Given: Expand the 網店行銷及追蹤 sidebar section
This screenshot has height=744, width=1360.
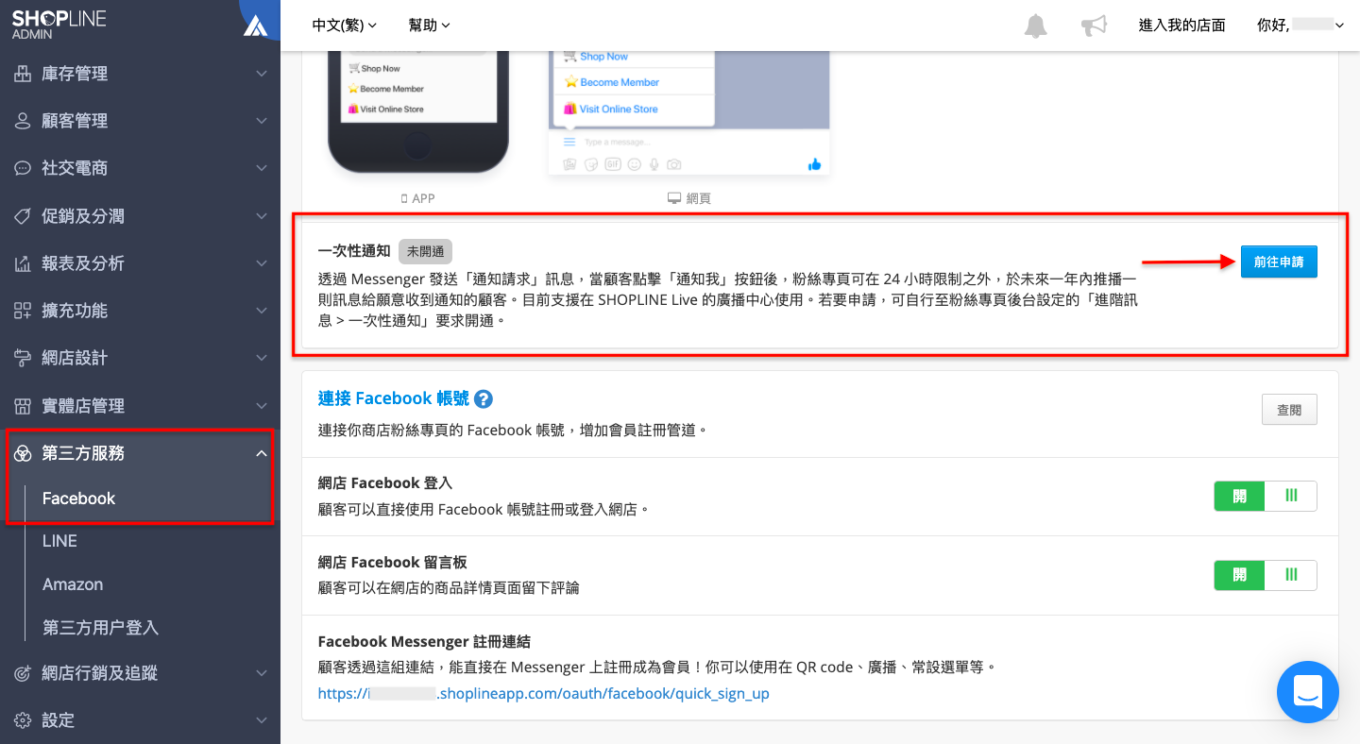Looking at the screenshot, I should tap(262, 673).
